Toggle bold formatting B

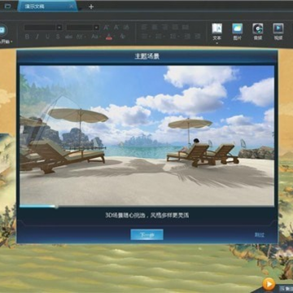tap(27, 37)
